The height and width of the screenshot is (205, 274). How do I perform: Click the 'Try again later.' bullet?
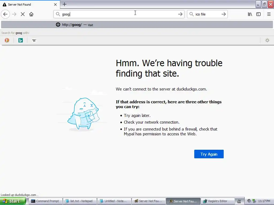(137, 115)
